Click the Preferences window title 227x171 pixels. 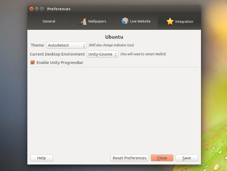[x=59, y=9]
